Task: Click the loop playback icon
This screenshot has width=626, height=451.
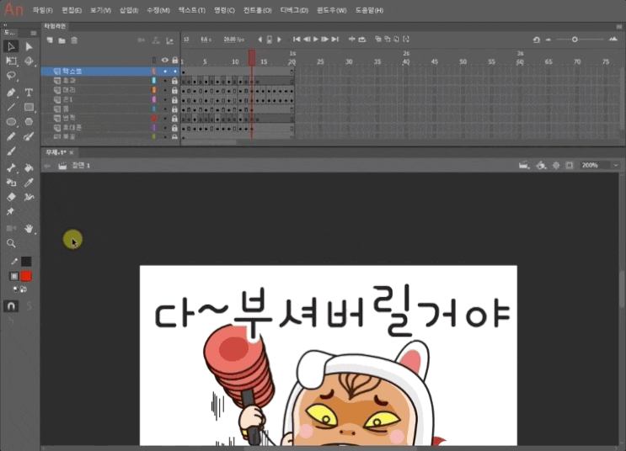Action: pyautogui.click(x=361, y=39)
